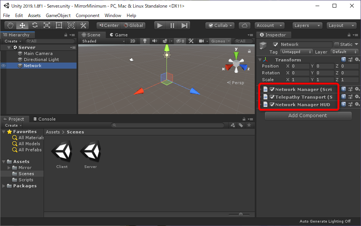Image resolution: width=361 pixels, height=226 pixels.
Task: Toggle Global handle rotation button
Action: click(133, 25)
